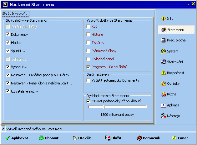
Task: Go to the Nástroje section label
Action: (x=173, y=116)
